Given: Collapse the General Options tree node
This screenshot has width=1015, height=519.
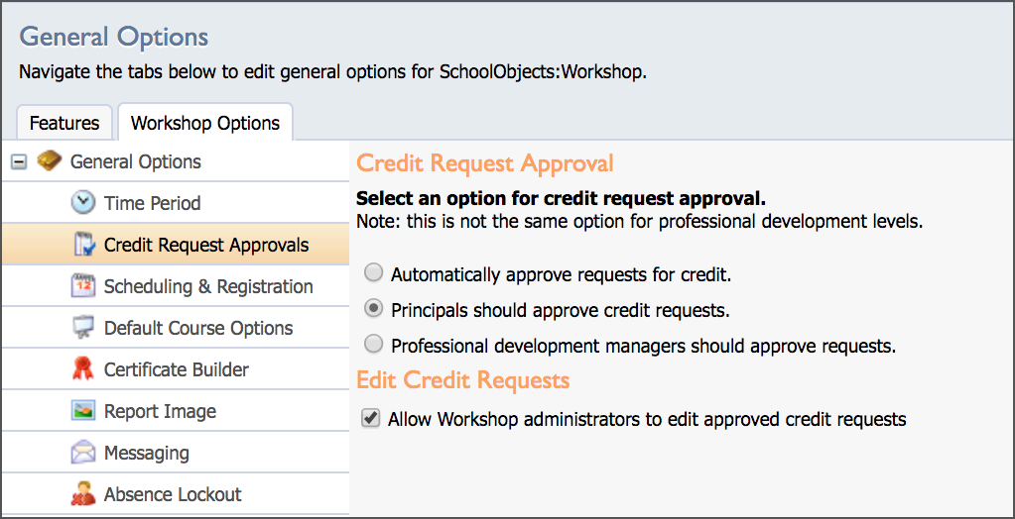Looking at the screenshot, I should point(20,161).
